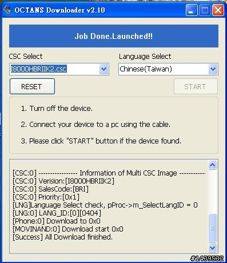
Task: Close the OCTANS Downloader window
Action: point(218,10)
